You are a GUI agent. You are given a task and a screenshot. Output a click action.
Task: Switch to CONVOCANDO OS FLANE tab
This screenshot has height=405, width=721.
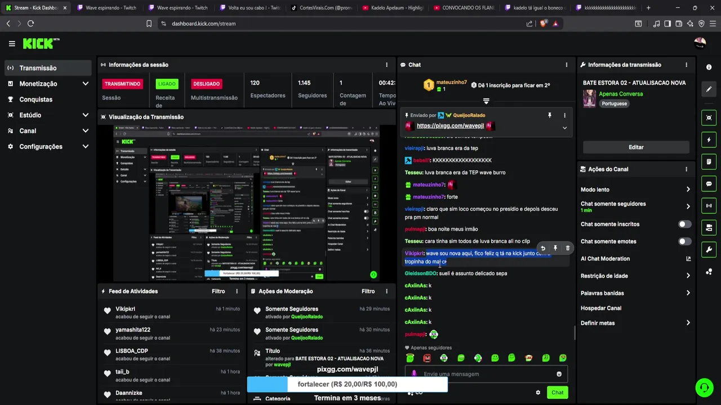pyautogui.click(x=463, y=8)
